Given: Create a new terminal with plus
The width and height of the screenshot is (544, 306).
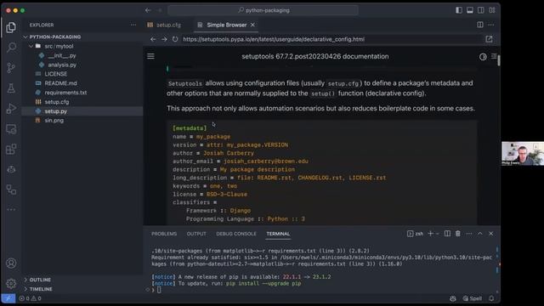Looking at the screenshot, I should [x=431, y=234].
